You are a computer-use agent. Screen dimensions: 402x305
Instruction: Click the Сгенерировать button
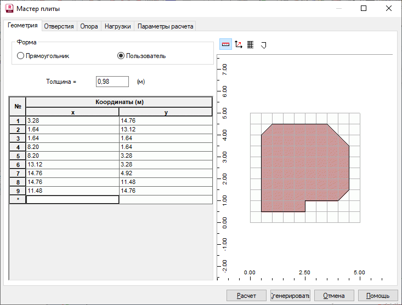tap(291, 296)
